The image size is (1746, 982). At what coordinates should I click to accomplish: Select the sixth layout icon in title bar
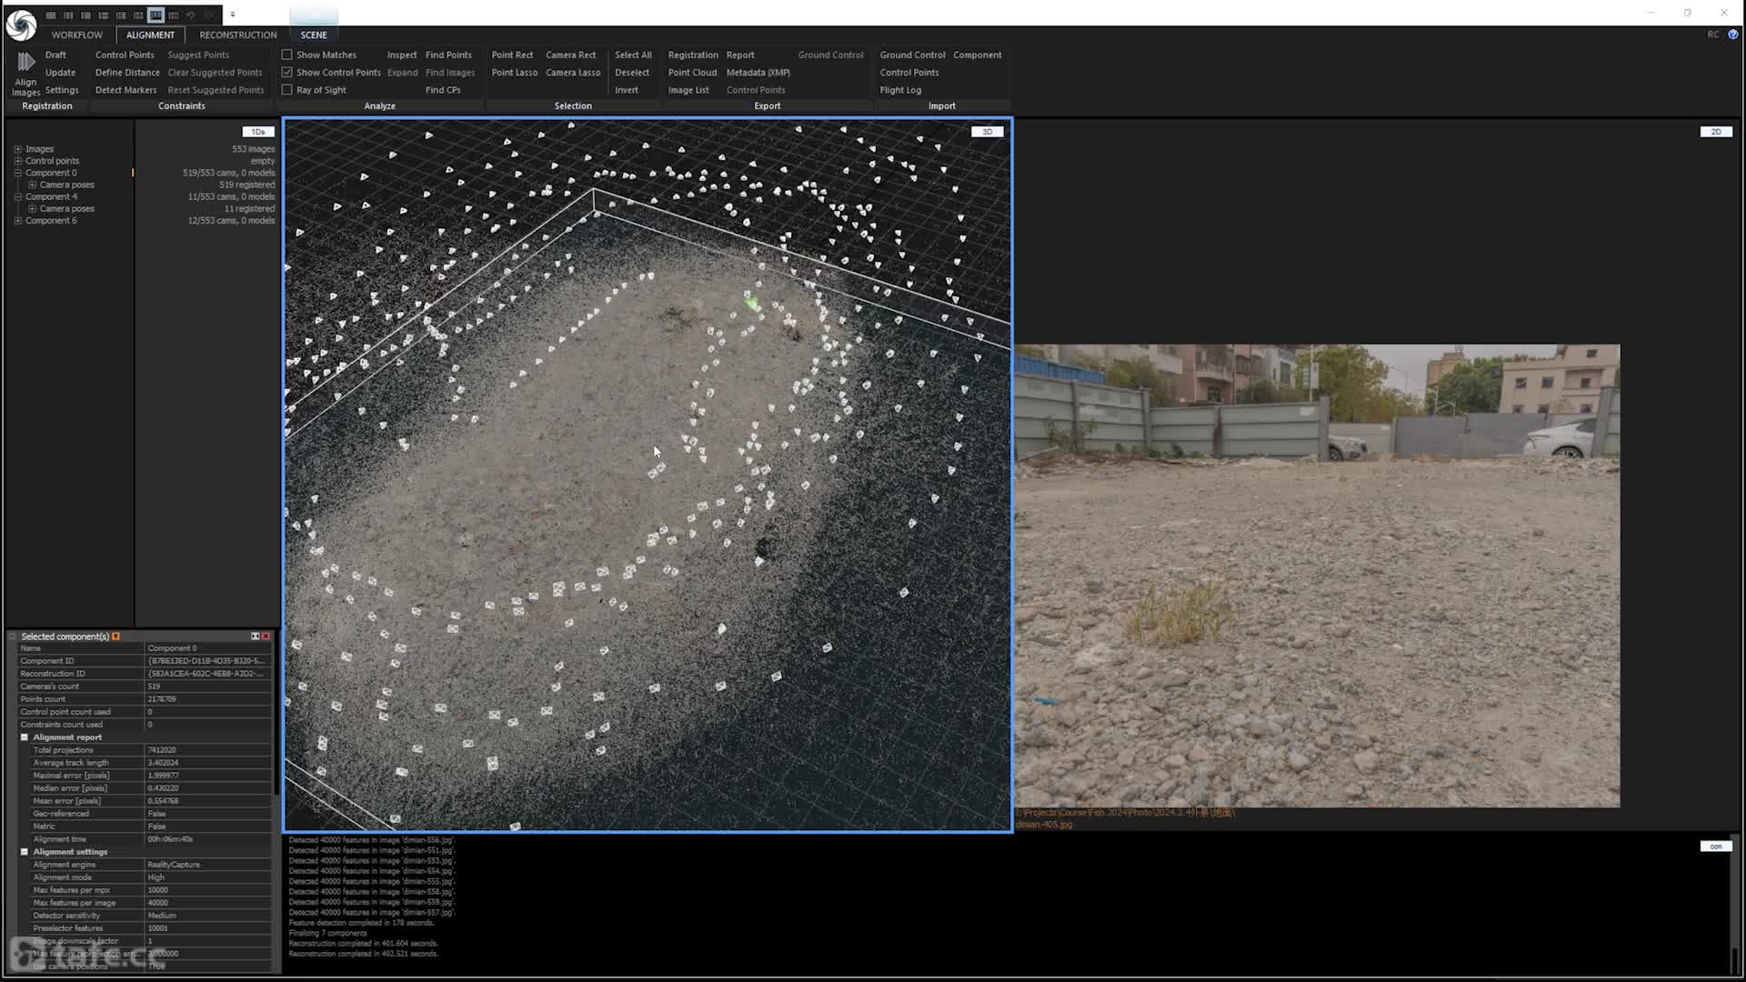click(x=138, y=15)
